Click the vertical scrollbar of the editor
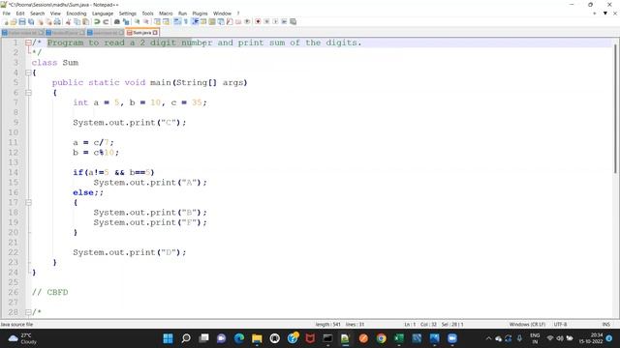620x348 pixels. tap(615, 108)
